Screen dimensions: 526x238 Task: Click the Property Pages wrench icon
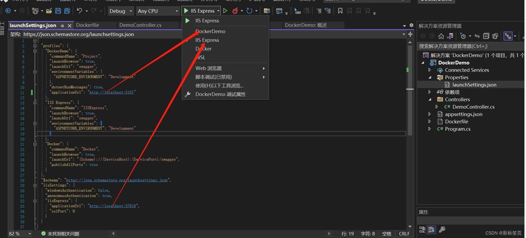(442, 229)
